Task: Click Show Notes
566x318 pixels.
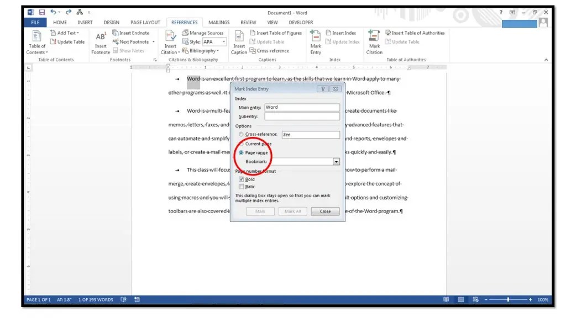Action: (128, 51)
